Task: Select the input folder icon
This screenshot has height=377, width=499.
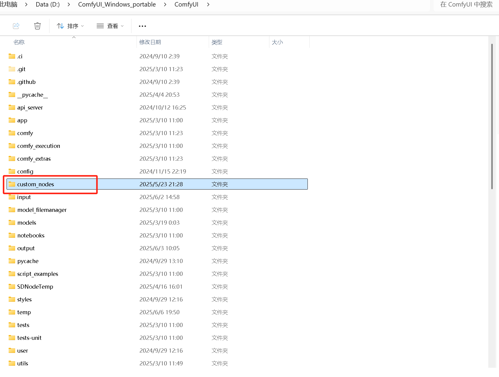Action: 12,197
